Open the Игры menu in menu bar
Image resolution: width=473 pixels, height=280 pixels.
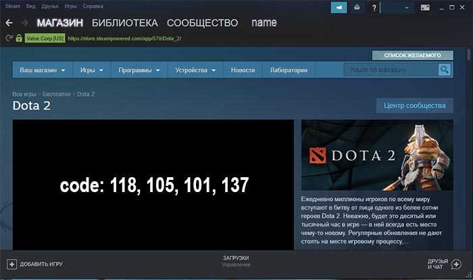[x=70, y=6]
